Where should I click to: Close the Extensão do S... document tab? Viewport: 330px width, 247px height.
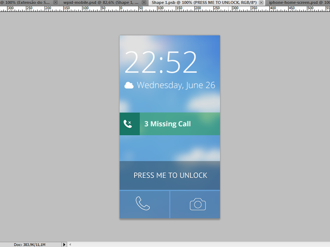[x=55, y=2]
